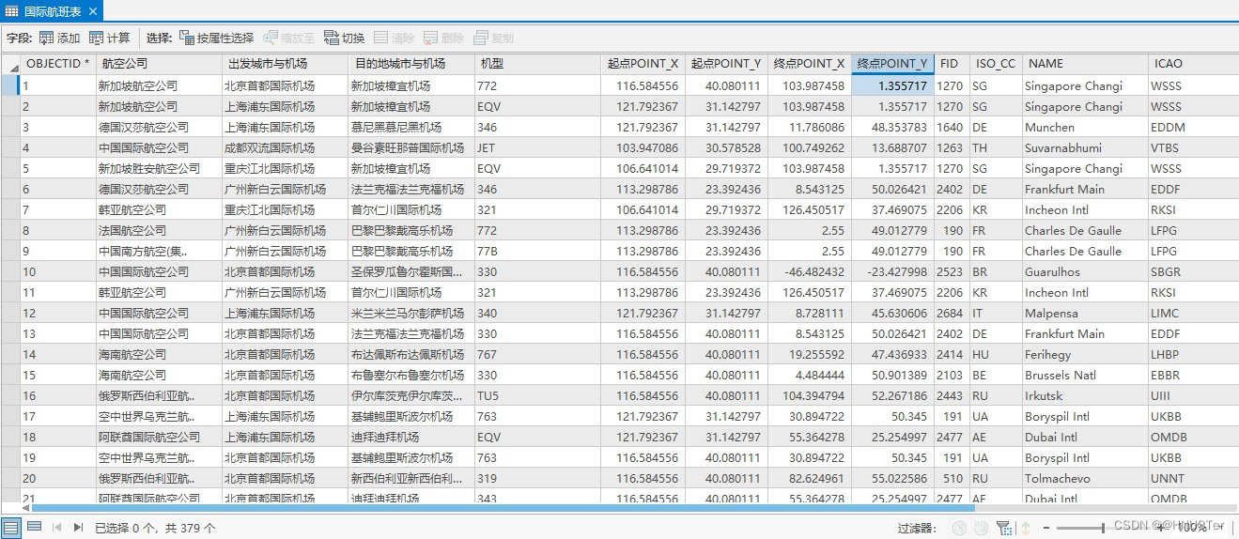1239x539 pixels.
Task: Click the Tolmachevo name cell
Action: click(x=1085, y=478)
